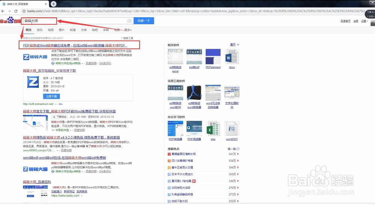Switch to the 资讯 tab
375x205 pixels.
point(39,30)
